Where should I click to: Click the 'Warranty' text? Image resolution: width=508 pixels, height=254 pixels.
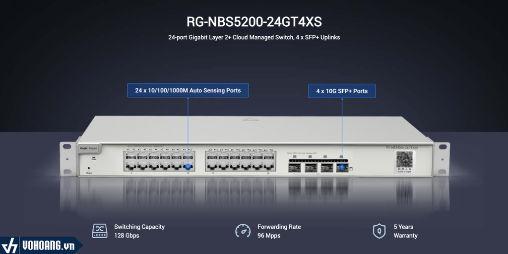click(x=406, y=236)
